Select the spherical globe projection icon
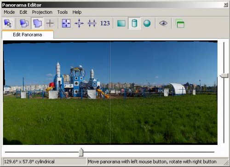 click(147, 23)
